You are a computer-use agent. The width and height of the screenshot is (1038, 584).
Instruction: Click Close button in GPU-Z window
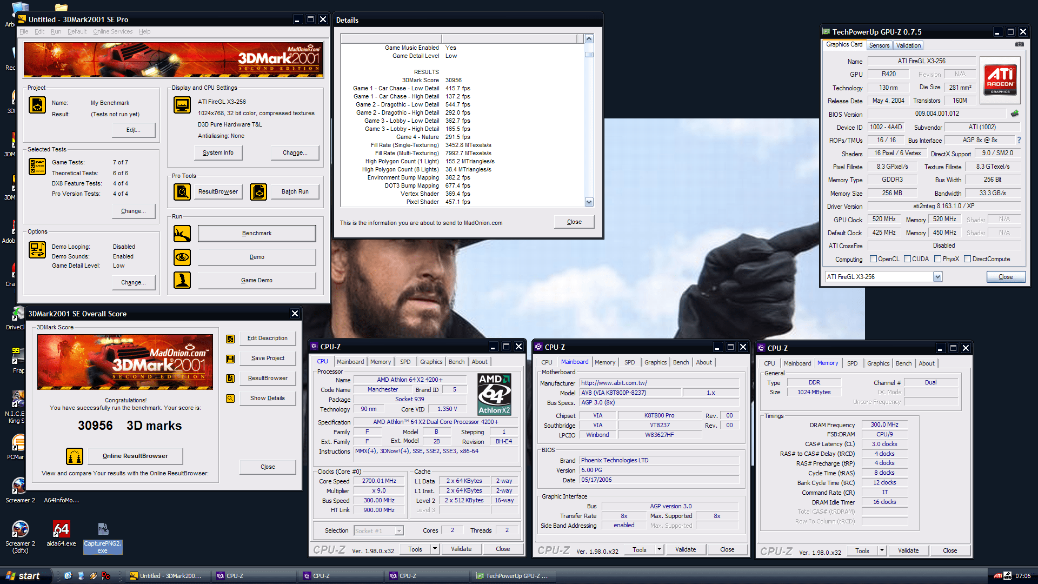coord(1006,277)
